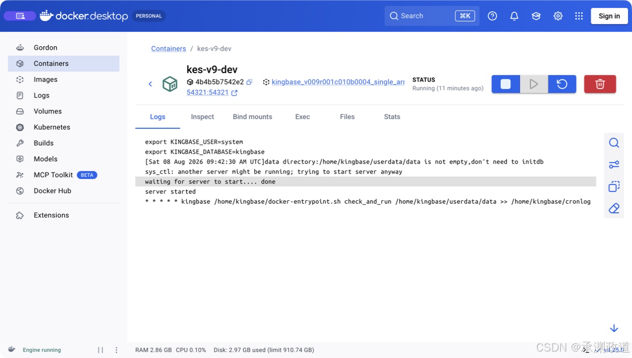Stop the kes-v9-dev container
The width and height of the screenshot is (632, 358).
(x=506, y=84)
